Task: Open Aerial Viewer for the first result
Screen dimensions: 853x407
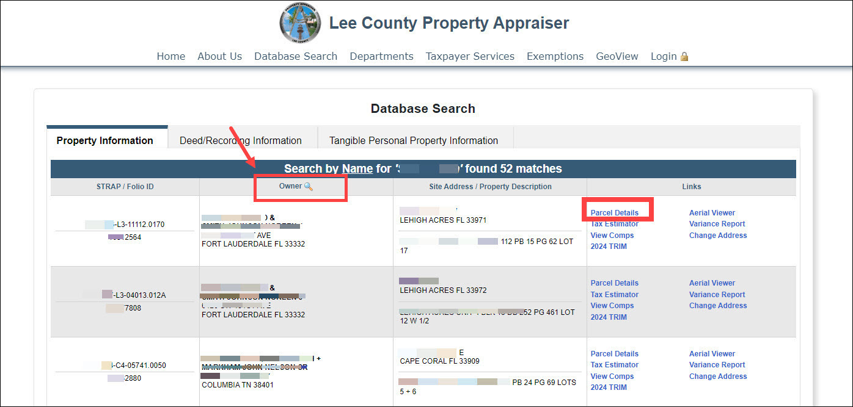Action: 712,213
